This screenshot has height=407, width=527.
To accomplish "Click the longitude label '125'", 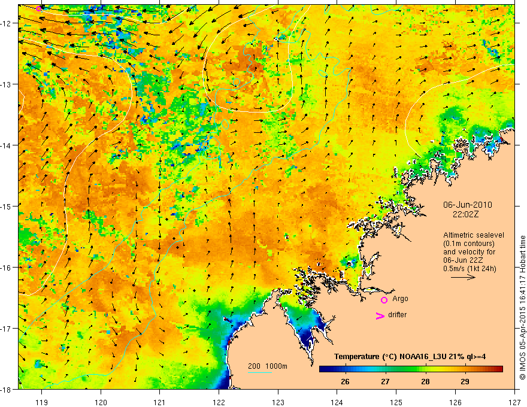I will pos(396,402).
